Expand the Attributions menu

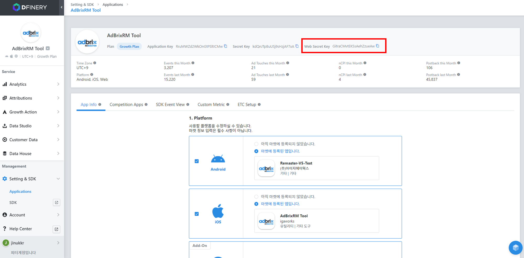(x=32, y=98)
